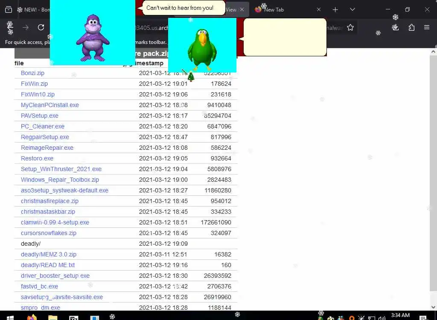Click the PAVSetup.exe link
Viewport: 437px width, 320px height.
pos(40,116)
